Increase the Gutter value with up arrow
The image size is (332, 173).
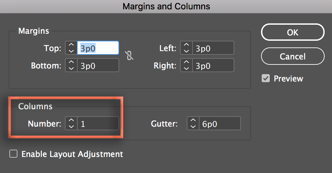tap(193, 121)
